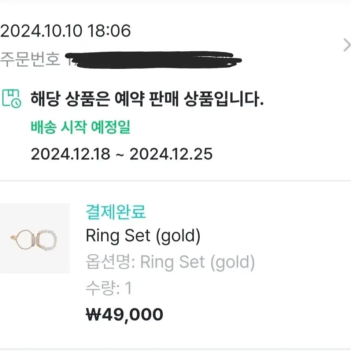Click the divider line above product section
This screenshot has height=351, width=351.
click(x=175, y=180)
